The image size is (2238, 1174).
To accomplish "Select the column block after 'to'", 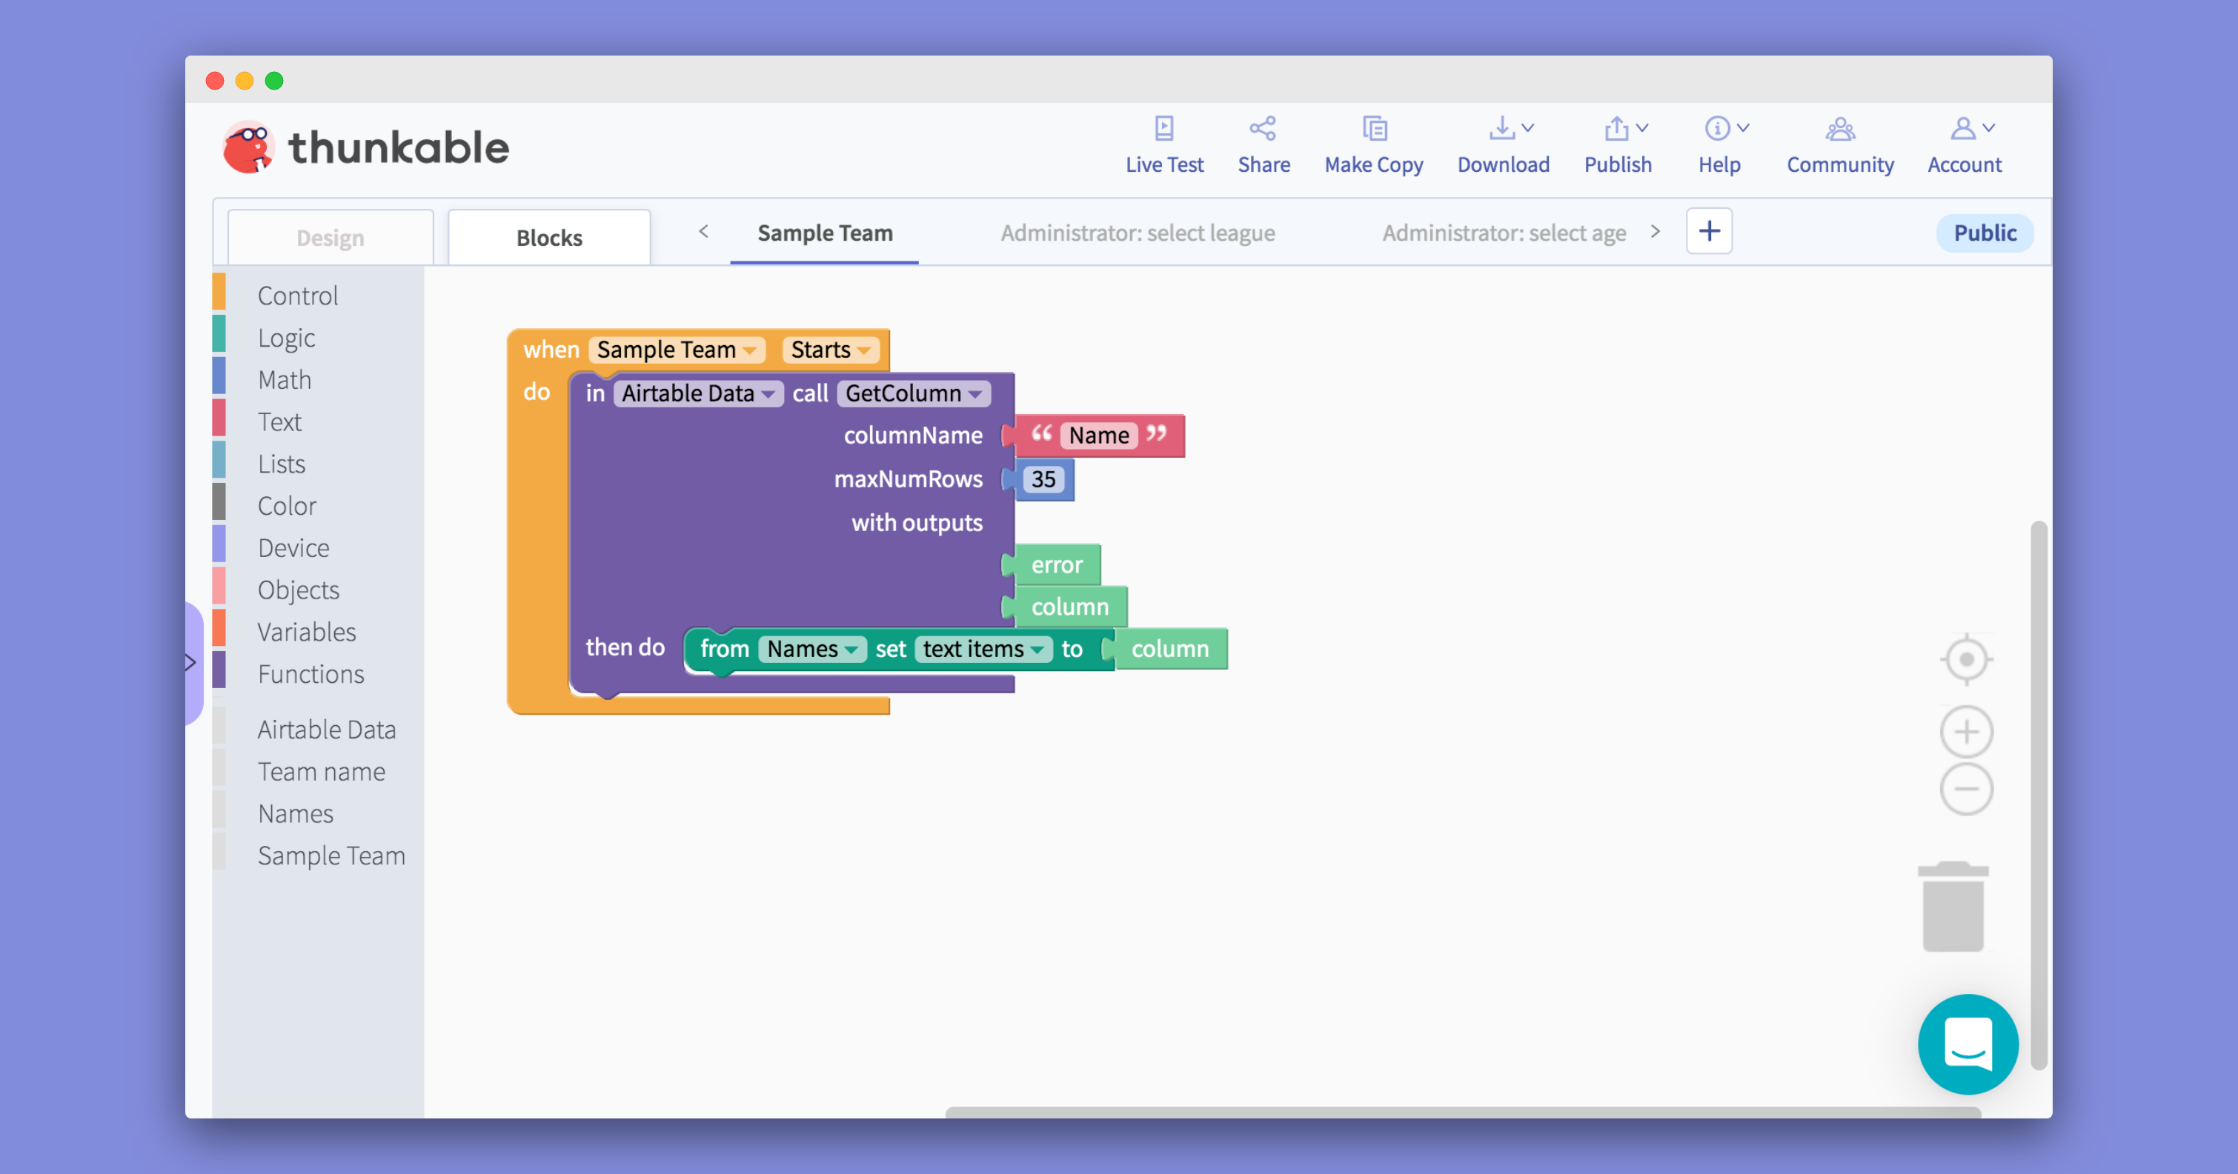I will point(1169,649).
